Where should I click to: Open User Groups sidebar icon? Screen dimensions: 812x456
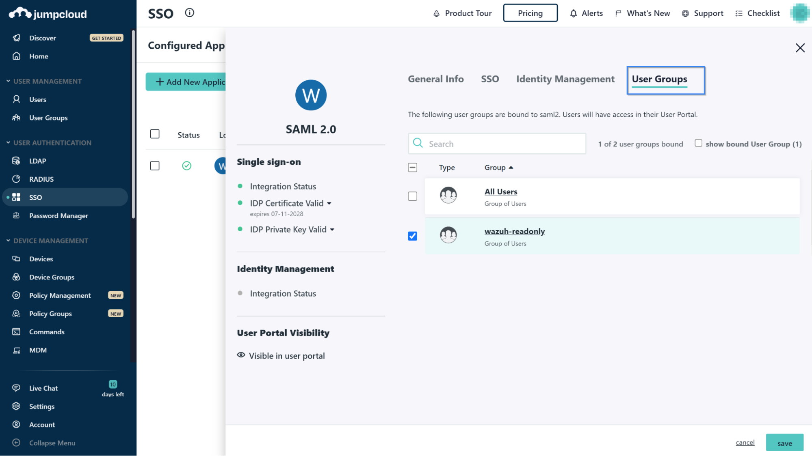coord(16,118)
